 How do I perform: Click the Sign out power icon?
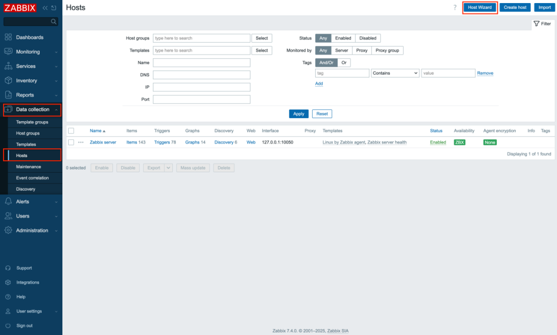pos(8,325)
